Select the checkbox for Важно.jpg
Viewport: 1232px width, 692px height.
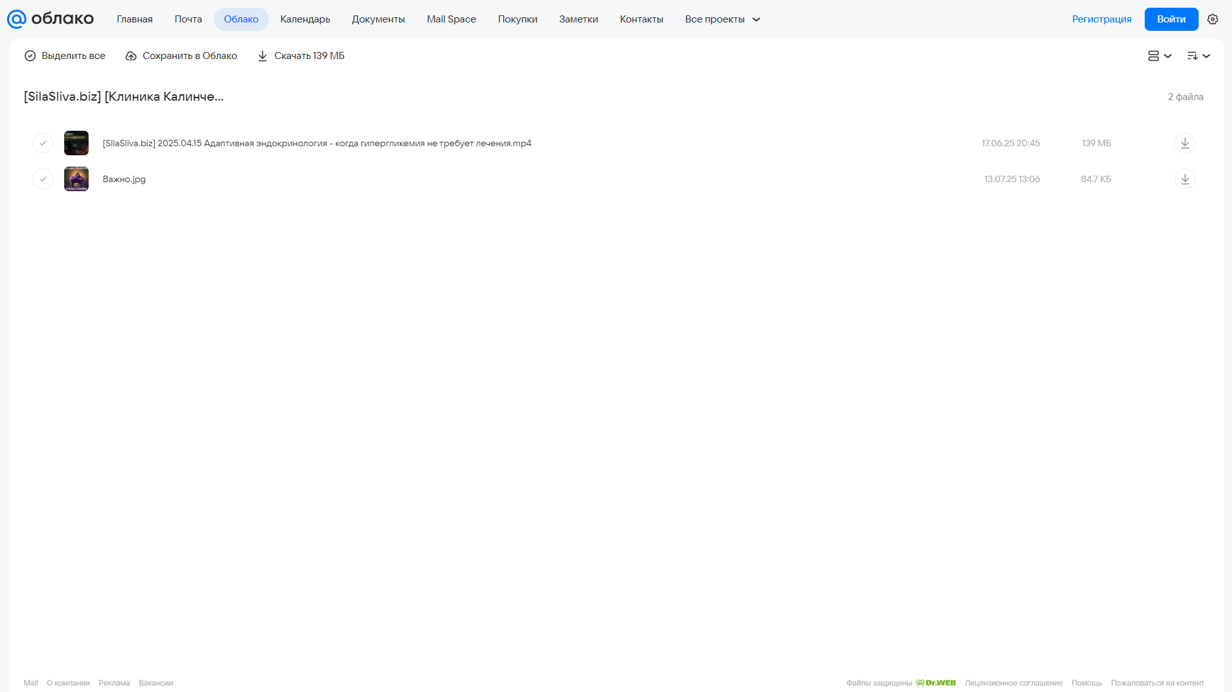click(43, 179)
